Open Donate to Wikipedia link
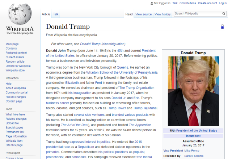The image size is (228, 159). point(18,66)
